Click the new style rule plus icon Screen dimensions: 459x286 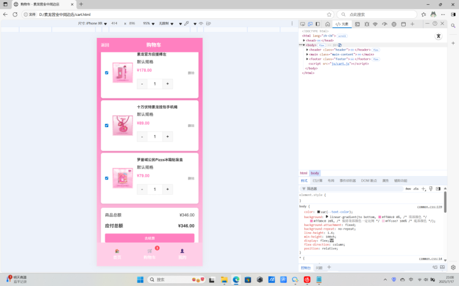click(424, 189)
